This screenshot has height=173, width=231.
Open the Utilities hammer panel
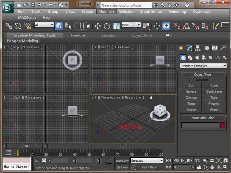(x=223, y=48)
